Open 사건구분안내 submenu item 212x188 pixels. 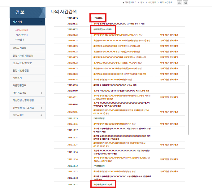click(x=21, y=35)
